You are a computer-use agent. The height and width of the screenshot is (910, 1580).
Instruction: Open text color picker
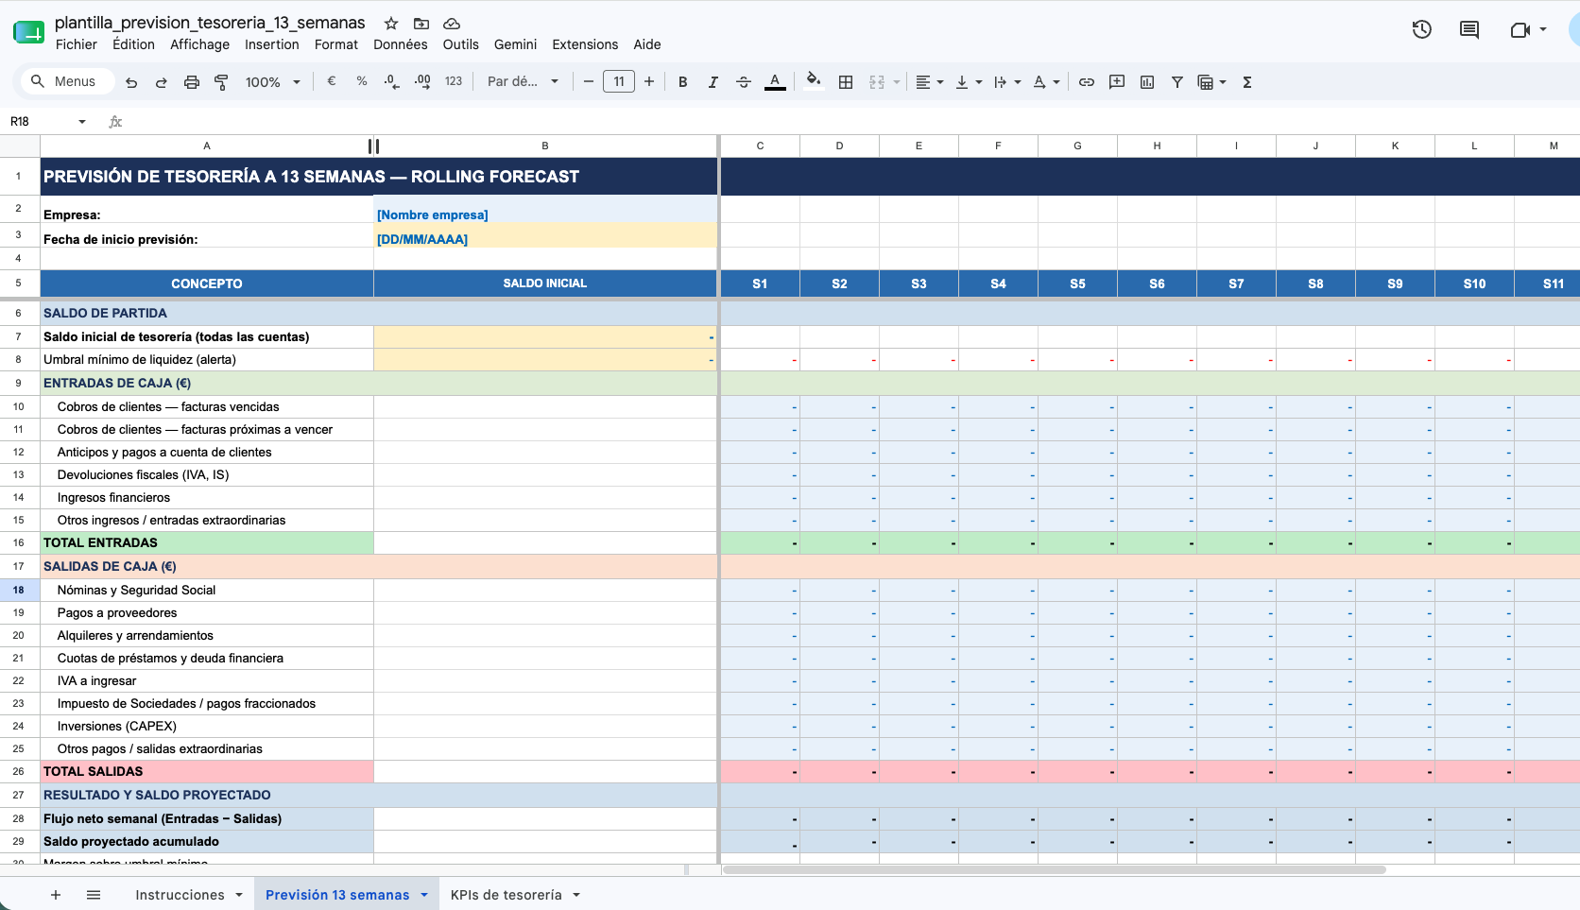[x=775, y=82]
